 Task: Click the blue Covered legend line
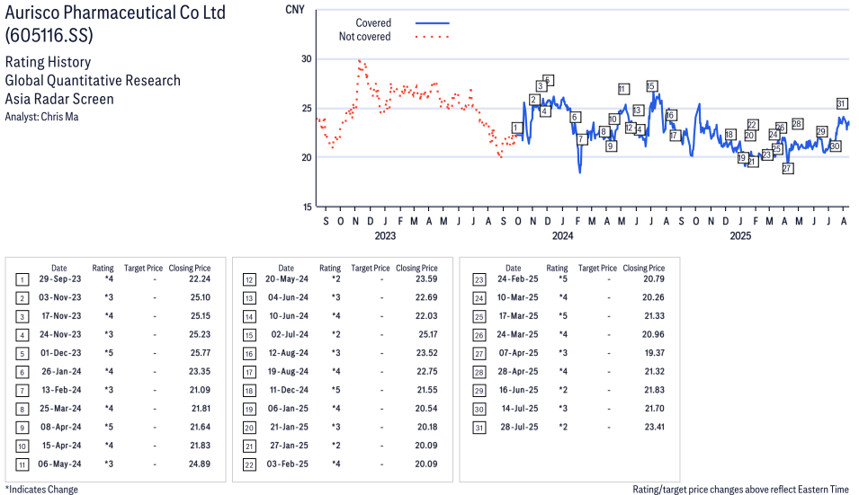433,23
